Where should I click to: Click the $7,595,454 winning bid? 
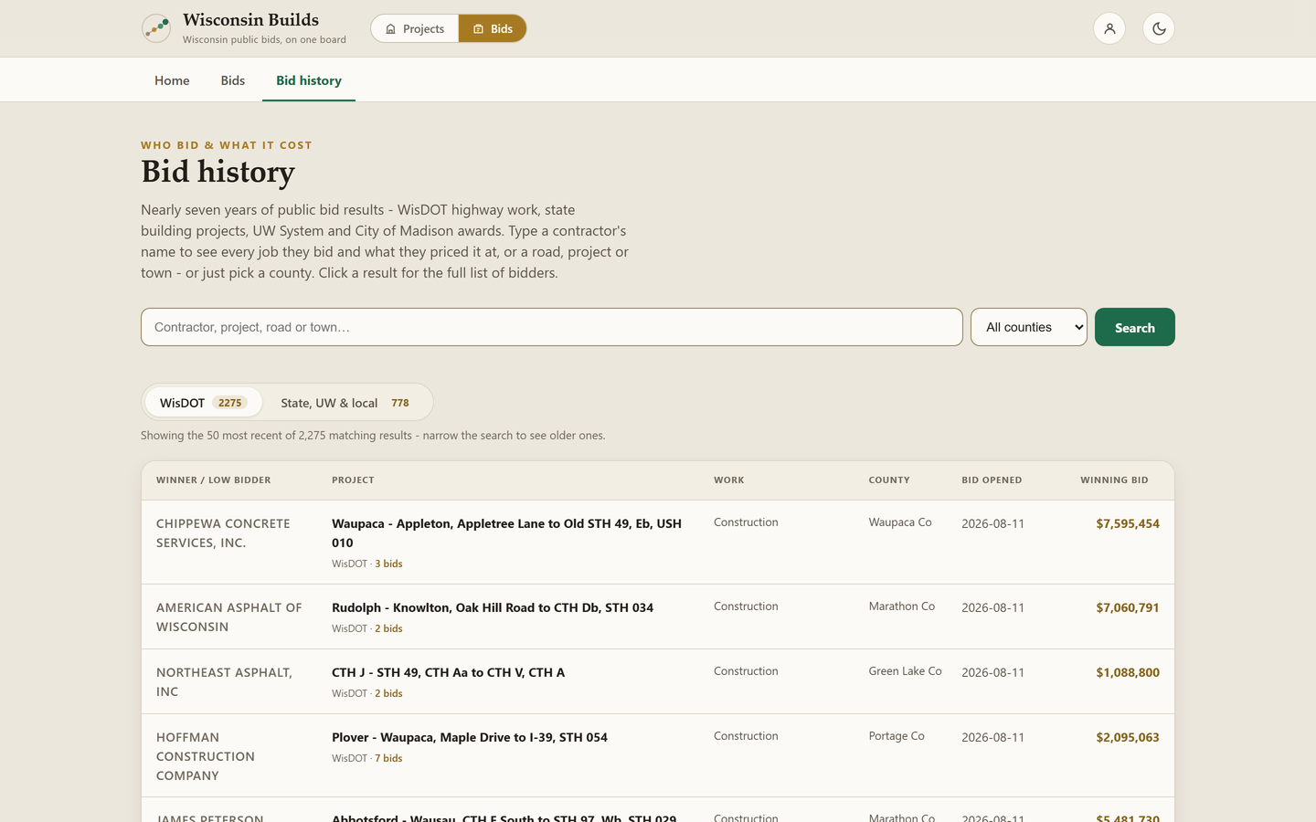click(1128, 523)
